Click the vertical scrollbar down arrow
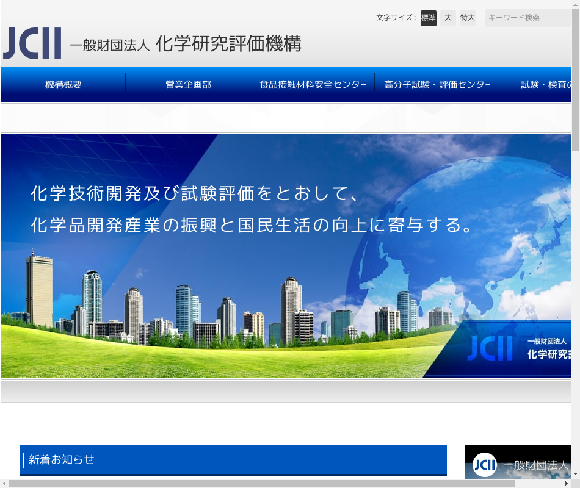Image resolution: width=580 pixels, height=488 pixels. [x=575, y=474]
